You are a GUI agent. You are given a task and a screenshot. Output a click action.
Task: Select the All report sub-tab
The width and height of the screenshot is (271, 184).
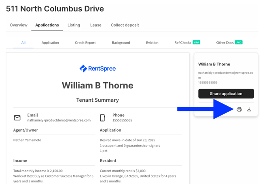23,43
